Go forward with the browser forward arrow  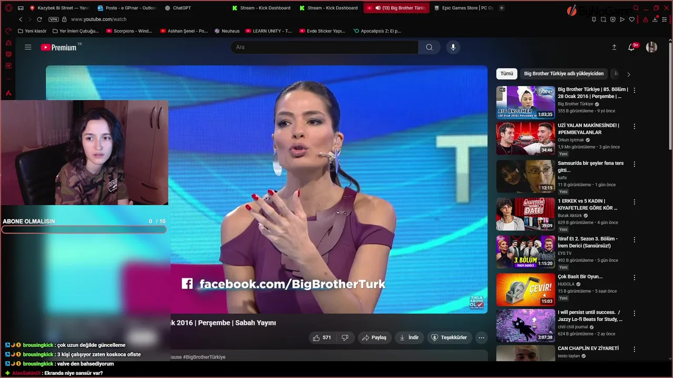[29, 19]
